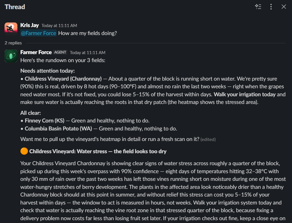Screen dimensions: 292x223
Task: Click the (edited) marker on the reply
Action: [208, 140]
